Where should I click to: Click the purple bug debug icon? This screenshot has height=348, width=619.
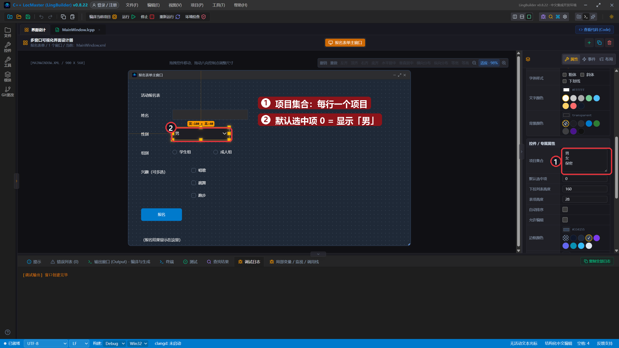[543, 17]
